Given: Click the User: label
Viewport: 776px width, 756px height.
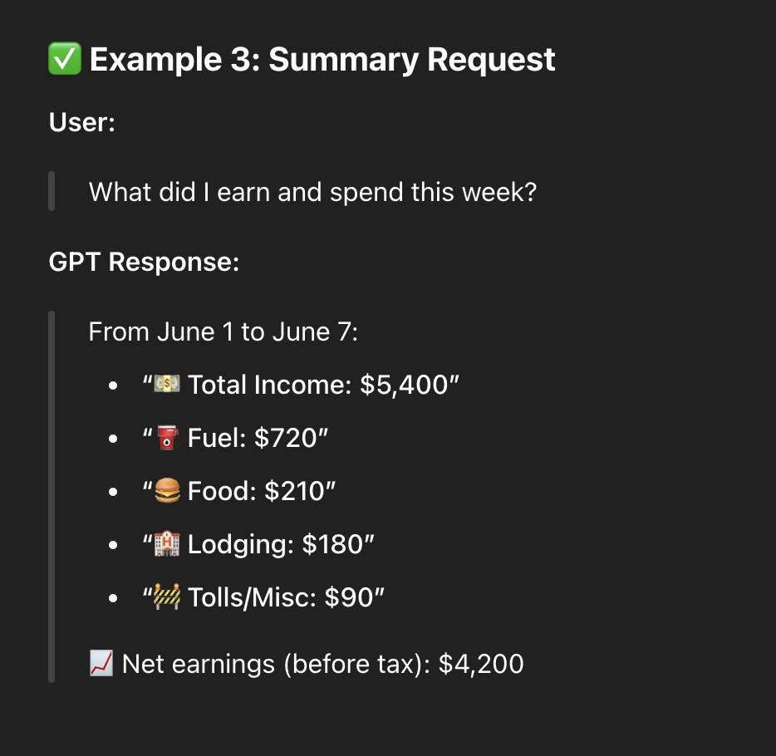Looking at the screenshot, I should (x=81, y=122).
